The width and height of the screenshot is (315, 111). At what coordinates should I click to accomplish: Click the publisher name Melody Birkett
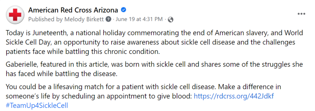click(x=84, y=19)
